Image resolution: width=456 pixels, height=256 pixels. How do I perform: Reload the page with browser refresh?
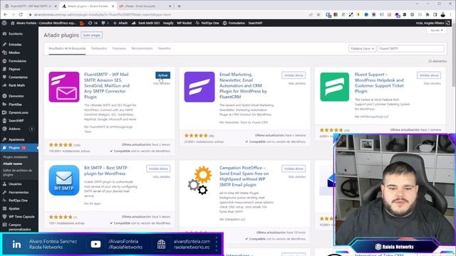(x=21, y=14)
